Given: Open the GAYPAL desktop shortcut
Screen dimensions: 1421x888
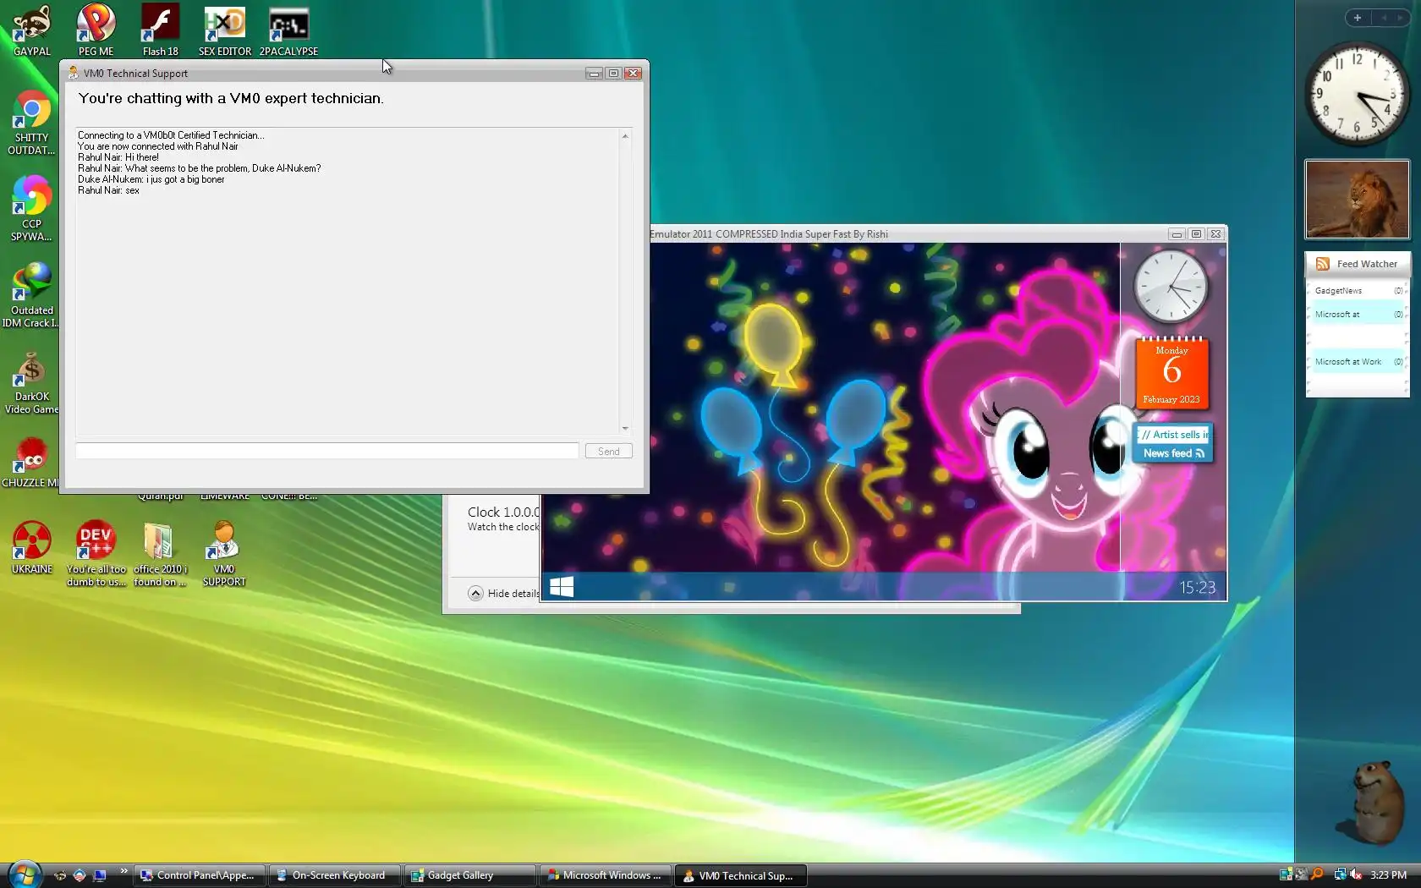Looking at the screenshot, I should (32, 30).
